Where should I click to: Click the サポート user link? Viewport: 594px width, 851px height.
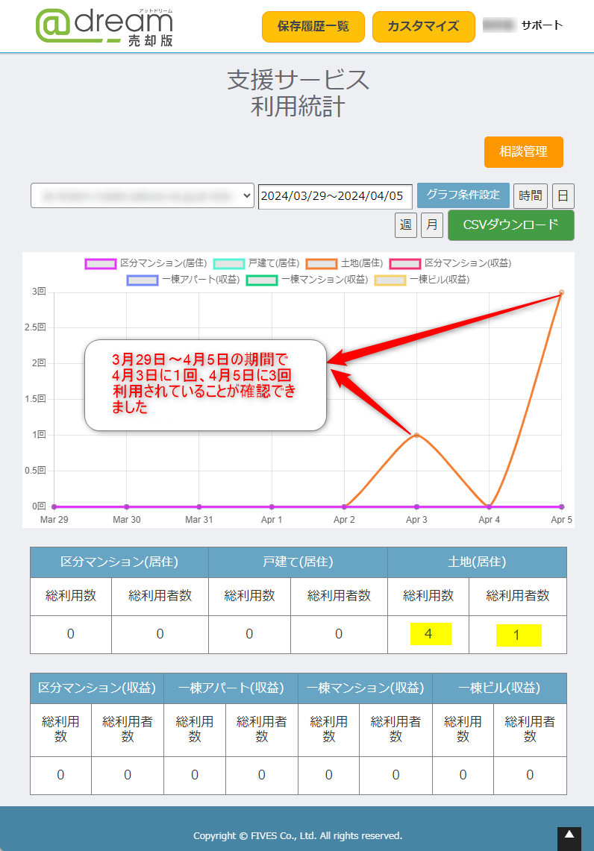[x=541, y=25]
